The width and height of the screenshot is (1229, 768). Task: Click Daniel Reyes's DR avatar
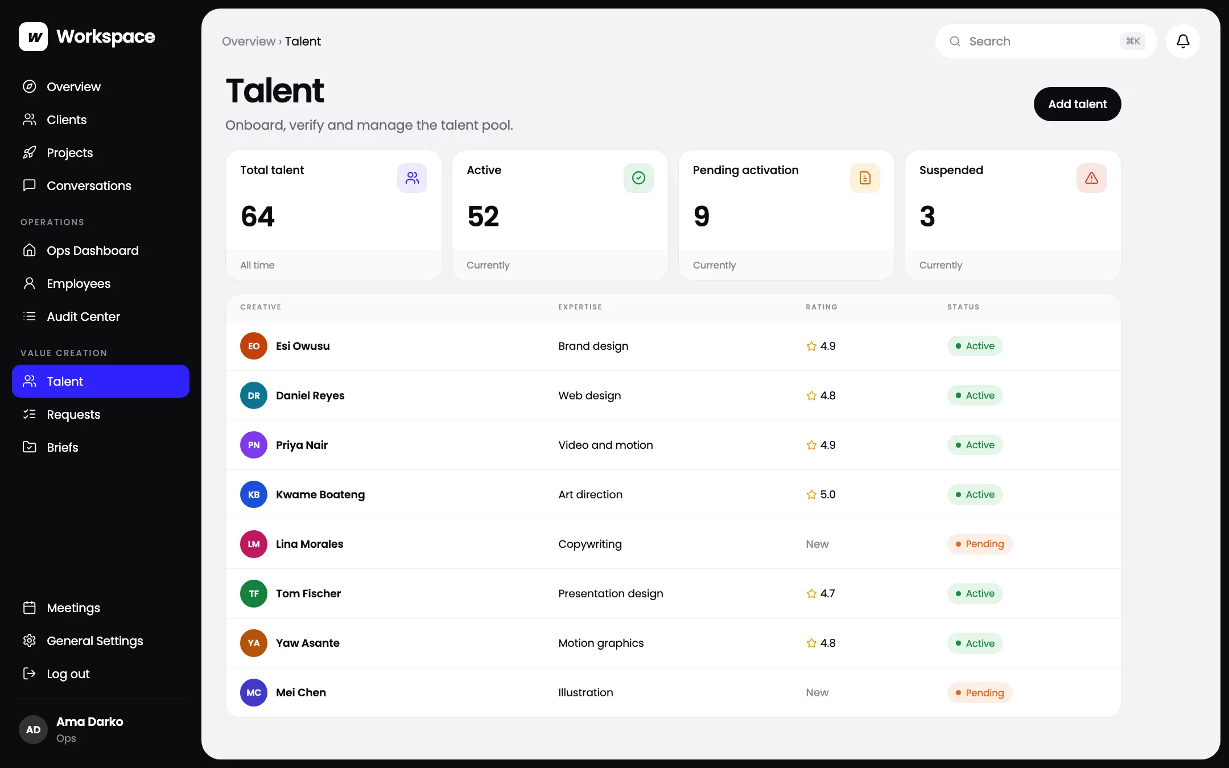click(x=254, y=395)
